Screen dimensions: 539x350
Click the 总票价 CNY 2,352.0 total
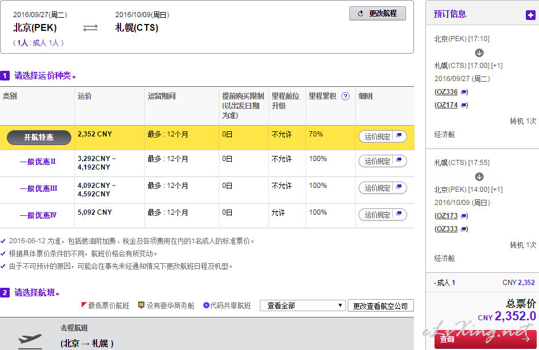pyautogui.click(x=506, y=310)
